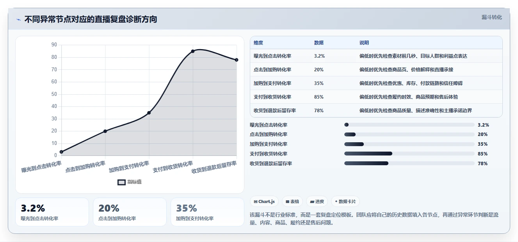Click the 曝光到点击转化率 progress bar

[409, 125]
